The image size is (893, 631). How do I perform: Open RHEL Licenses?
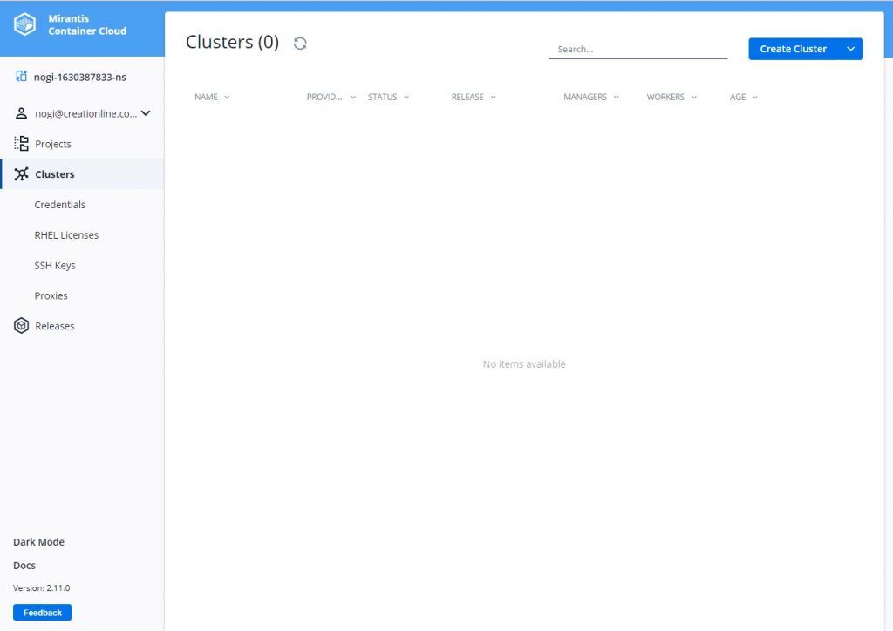[x=66, y=235]
